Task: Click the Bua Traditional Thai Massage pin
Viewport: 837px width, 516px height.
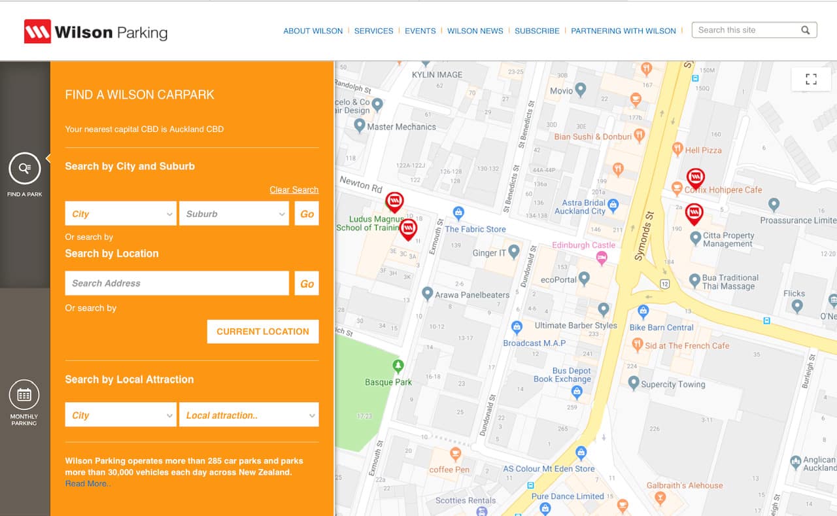Action: (x=695, y=281)
